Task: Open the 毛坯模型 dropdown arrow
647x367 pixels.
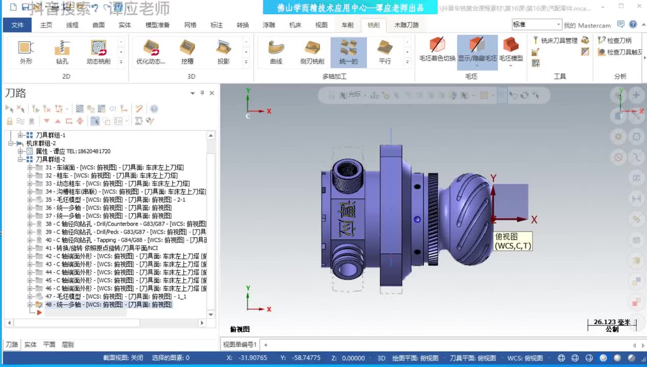Action: [x=511, y=66]
